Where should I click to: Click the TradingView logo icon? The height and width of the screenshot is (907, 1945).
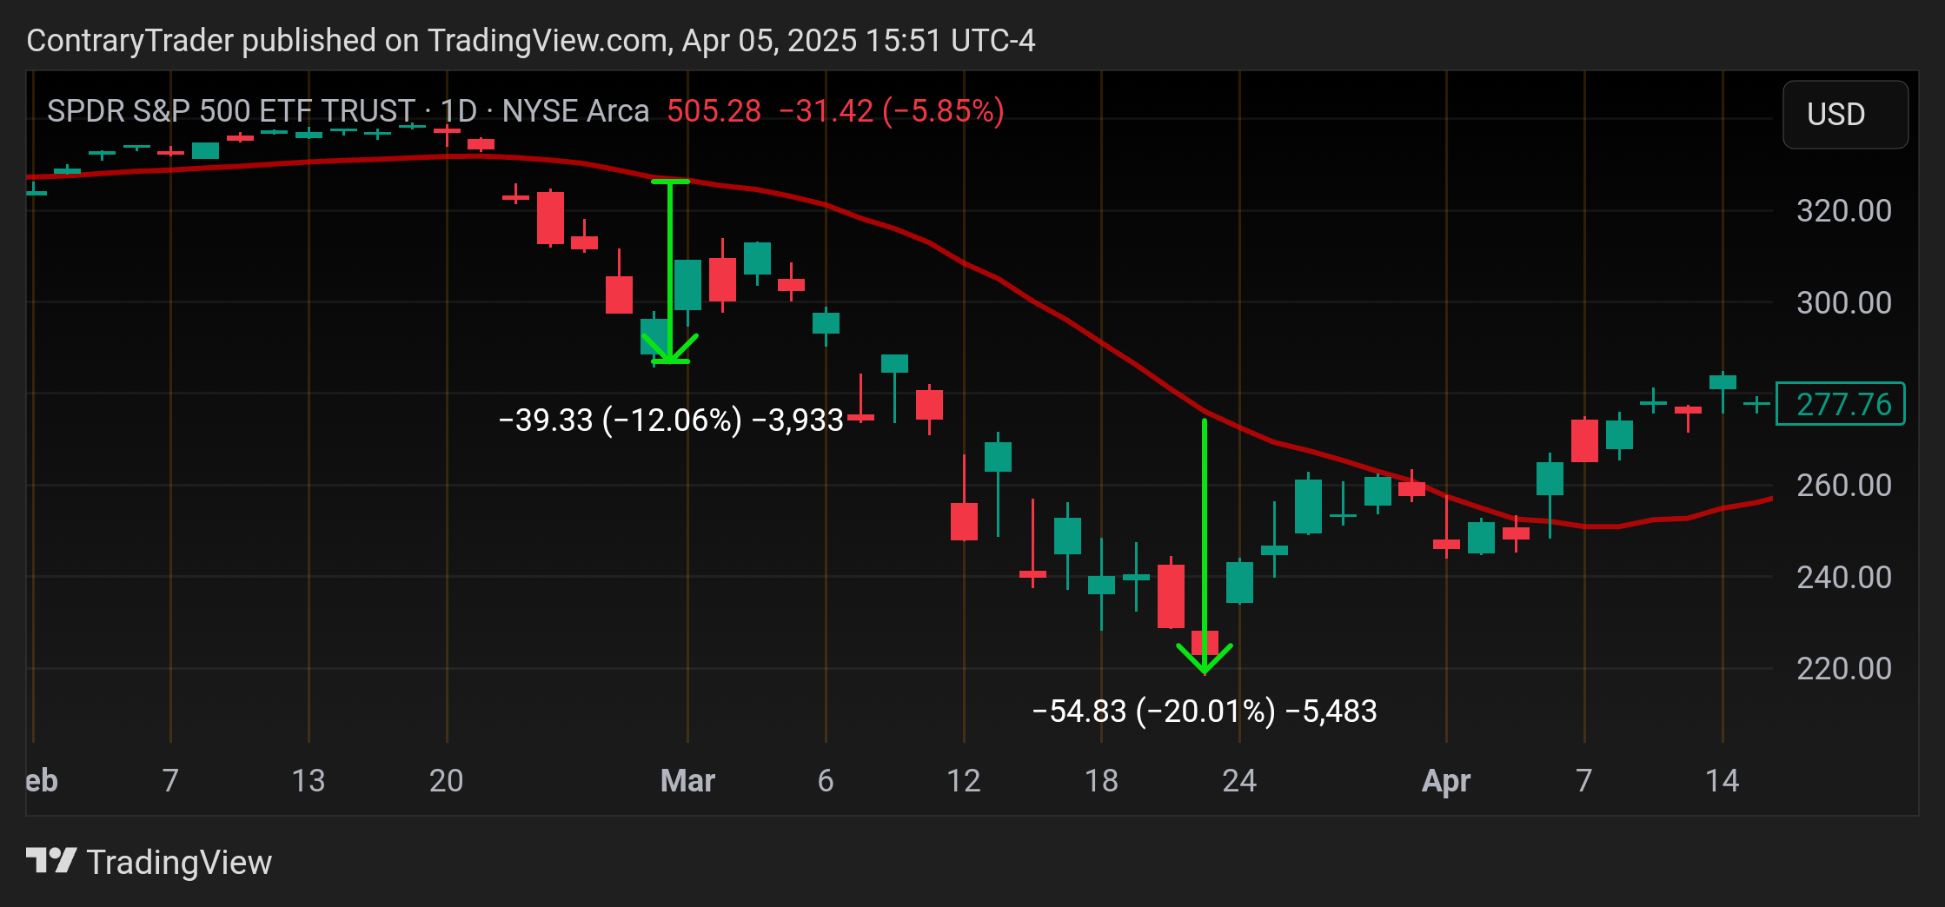coord(51,861)
